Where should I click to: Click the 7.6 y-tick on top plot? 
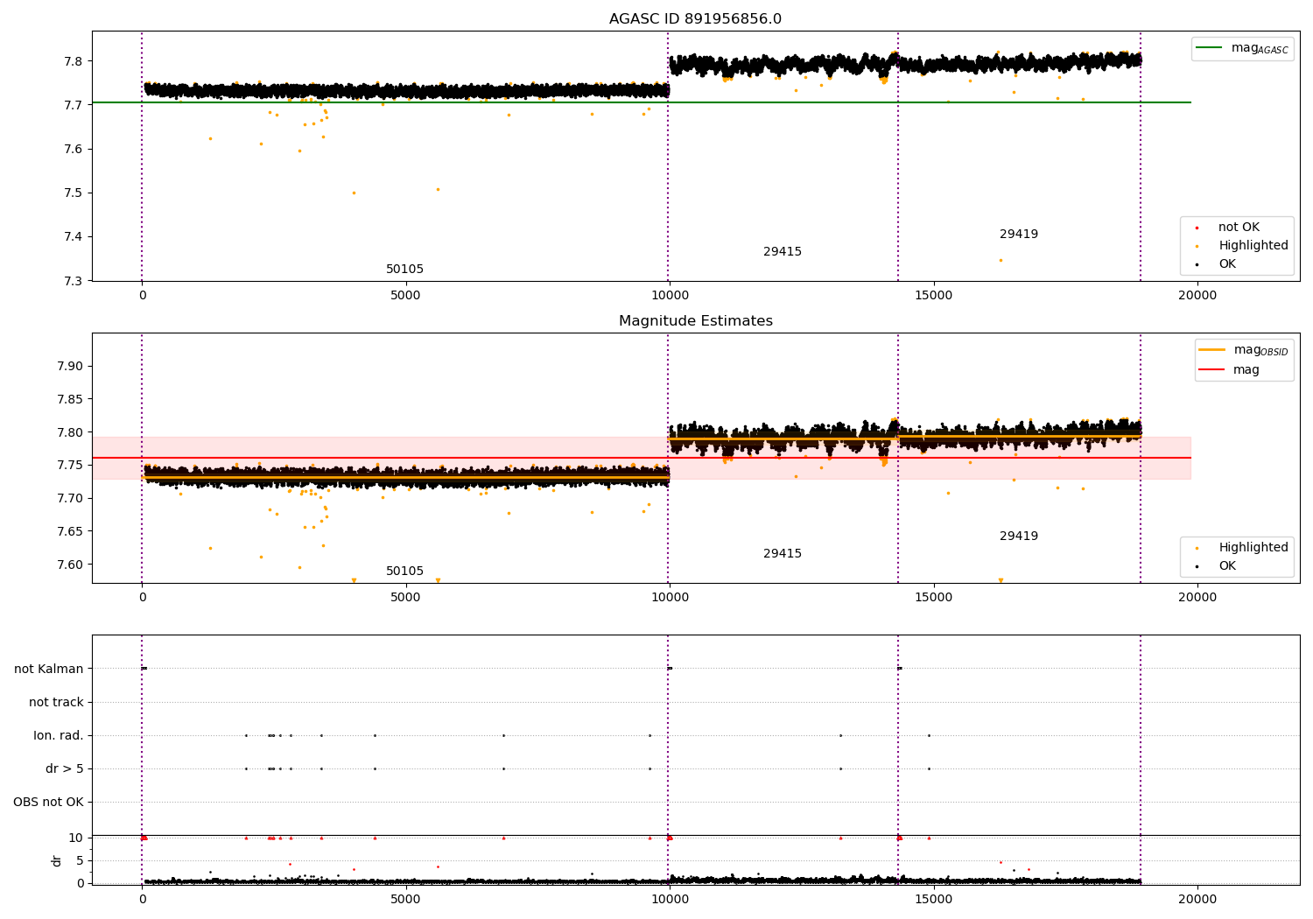click(x=74, y=150)
